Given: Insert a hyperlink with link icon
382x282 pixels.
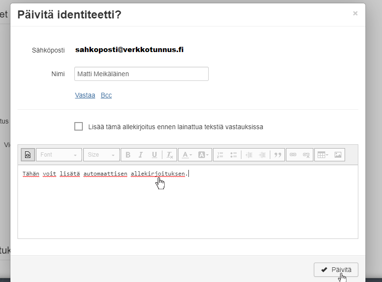Looking at the screenshot, I should (x=293, y=155).
